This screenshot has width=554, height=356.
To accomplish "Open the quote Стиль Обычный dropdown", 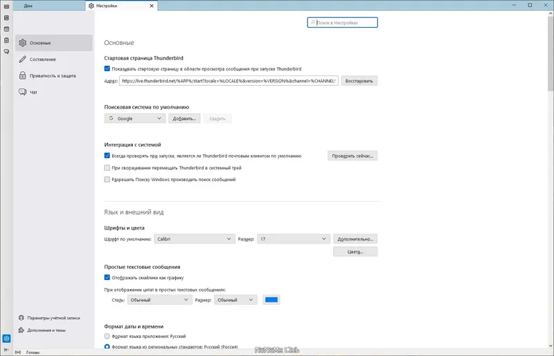I will tap(159, 300).
